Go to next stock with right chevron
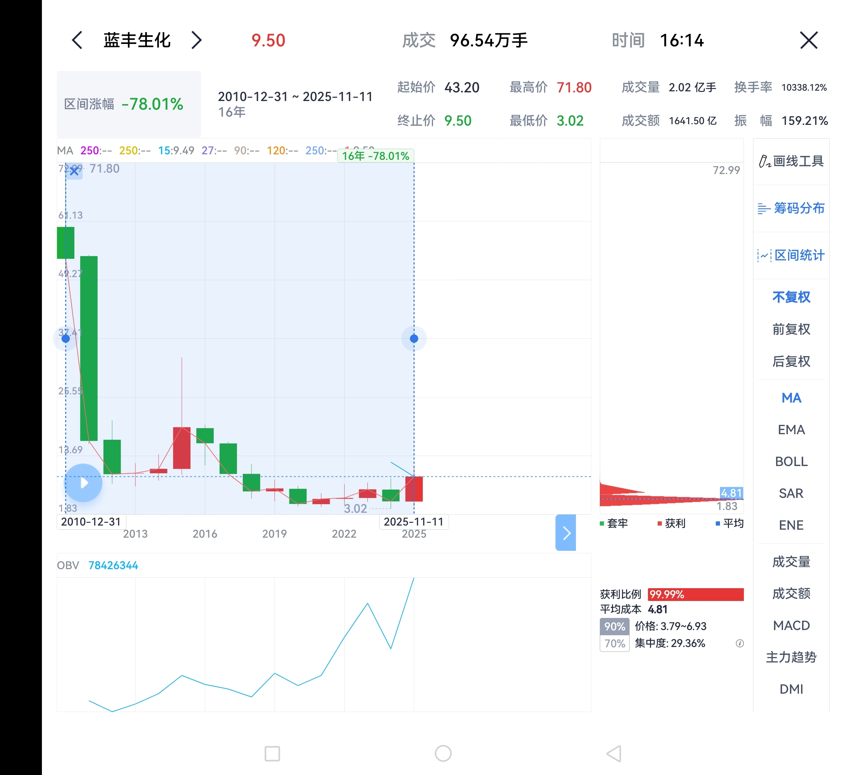The image size is (845, 775). click(196, 40)
